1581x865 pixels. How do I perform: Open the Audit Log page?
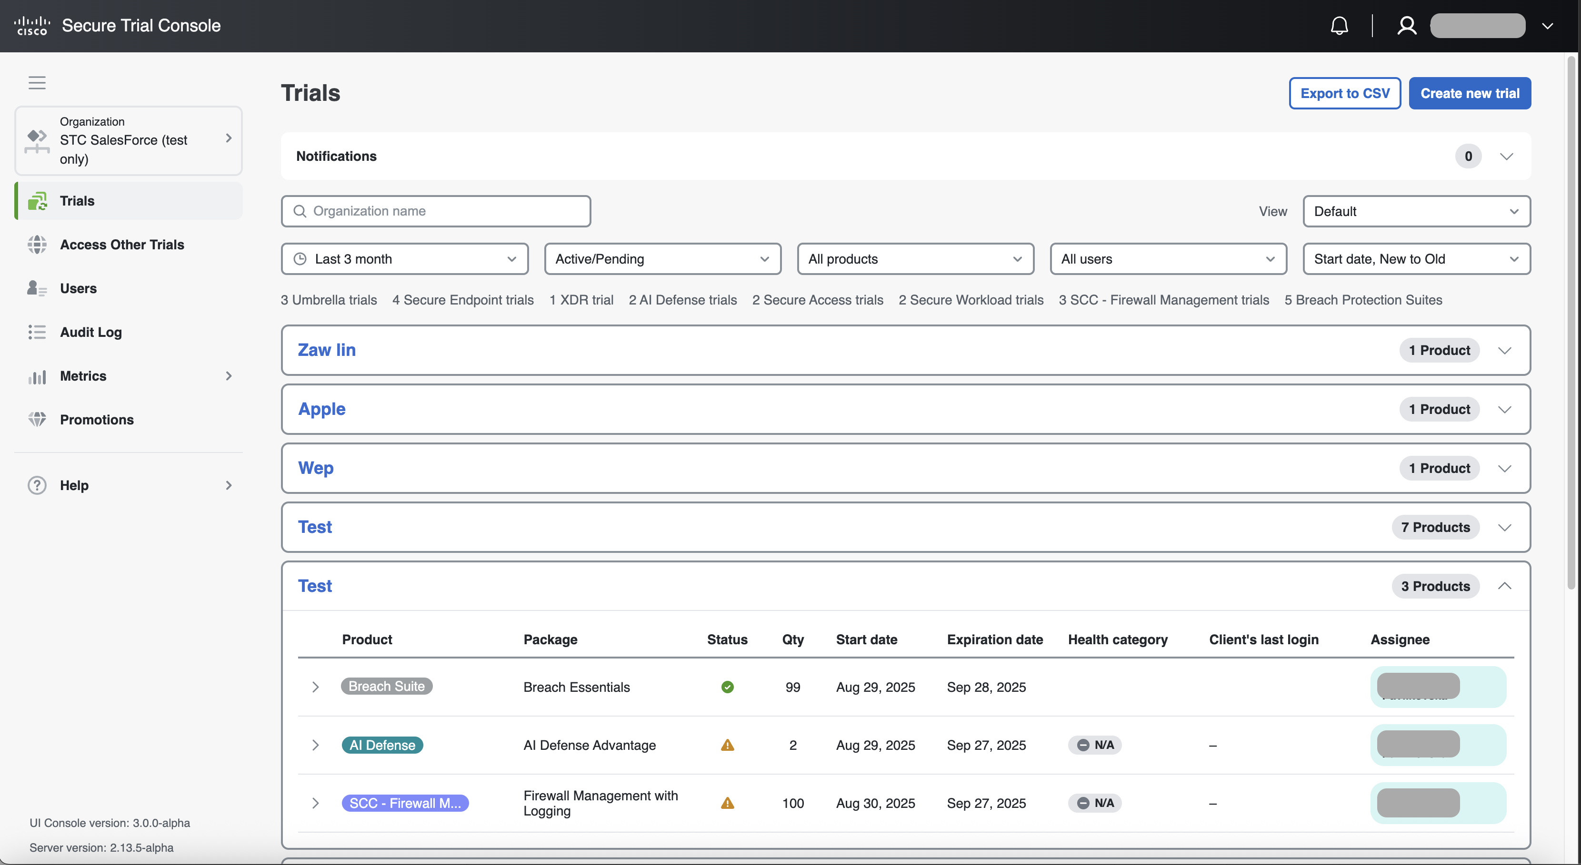click(x=91, y=332)
